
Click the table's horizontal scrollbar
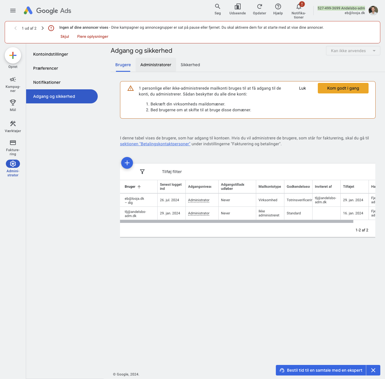pos(237,221)
